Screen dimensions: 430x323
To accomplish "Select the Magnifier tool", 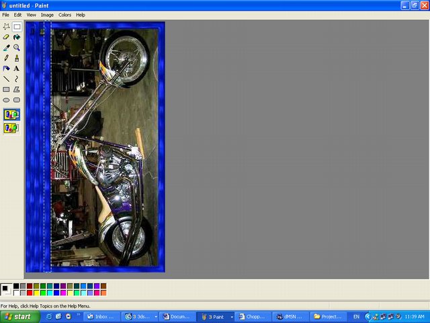I will click(x=17, y=48).
